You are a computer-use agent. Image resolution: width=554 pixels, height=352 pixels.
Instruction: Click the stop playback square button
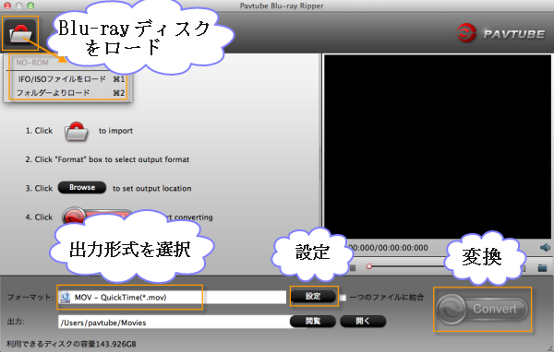[353, 268]
